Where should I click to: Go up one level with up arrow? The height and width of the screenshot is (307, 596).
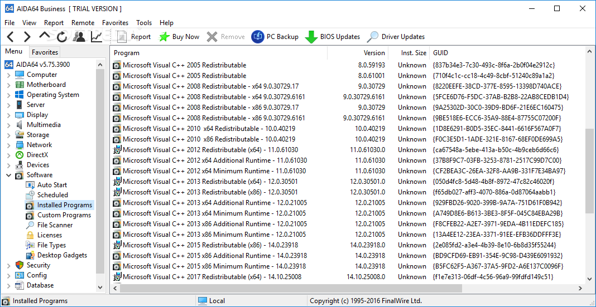(x=45, y=35)
